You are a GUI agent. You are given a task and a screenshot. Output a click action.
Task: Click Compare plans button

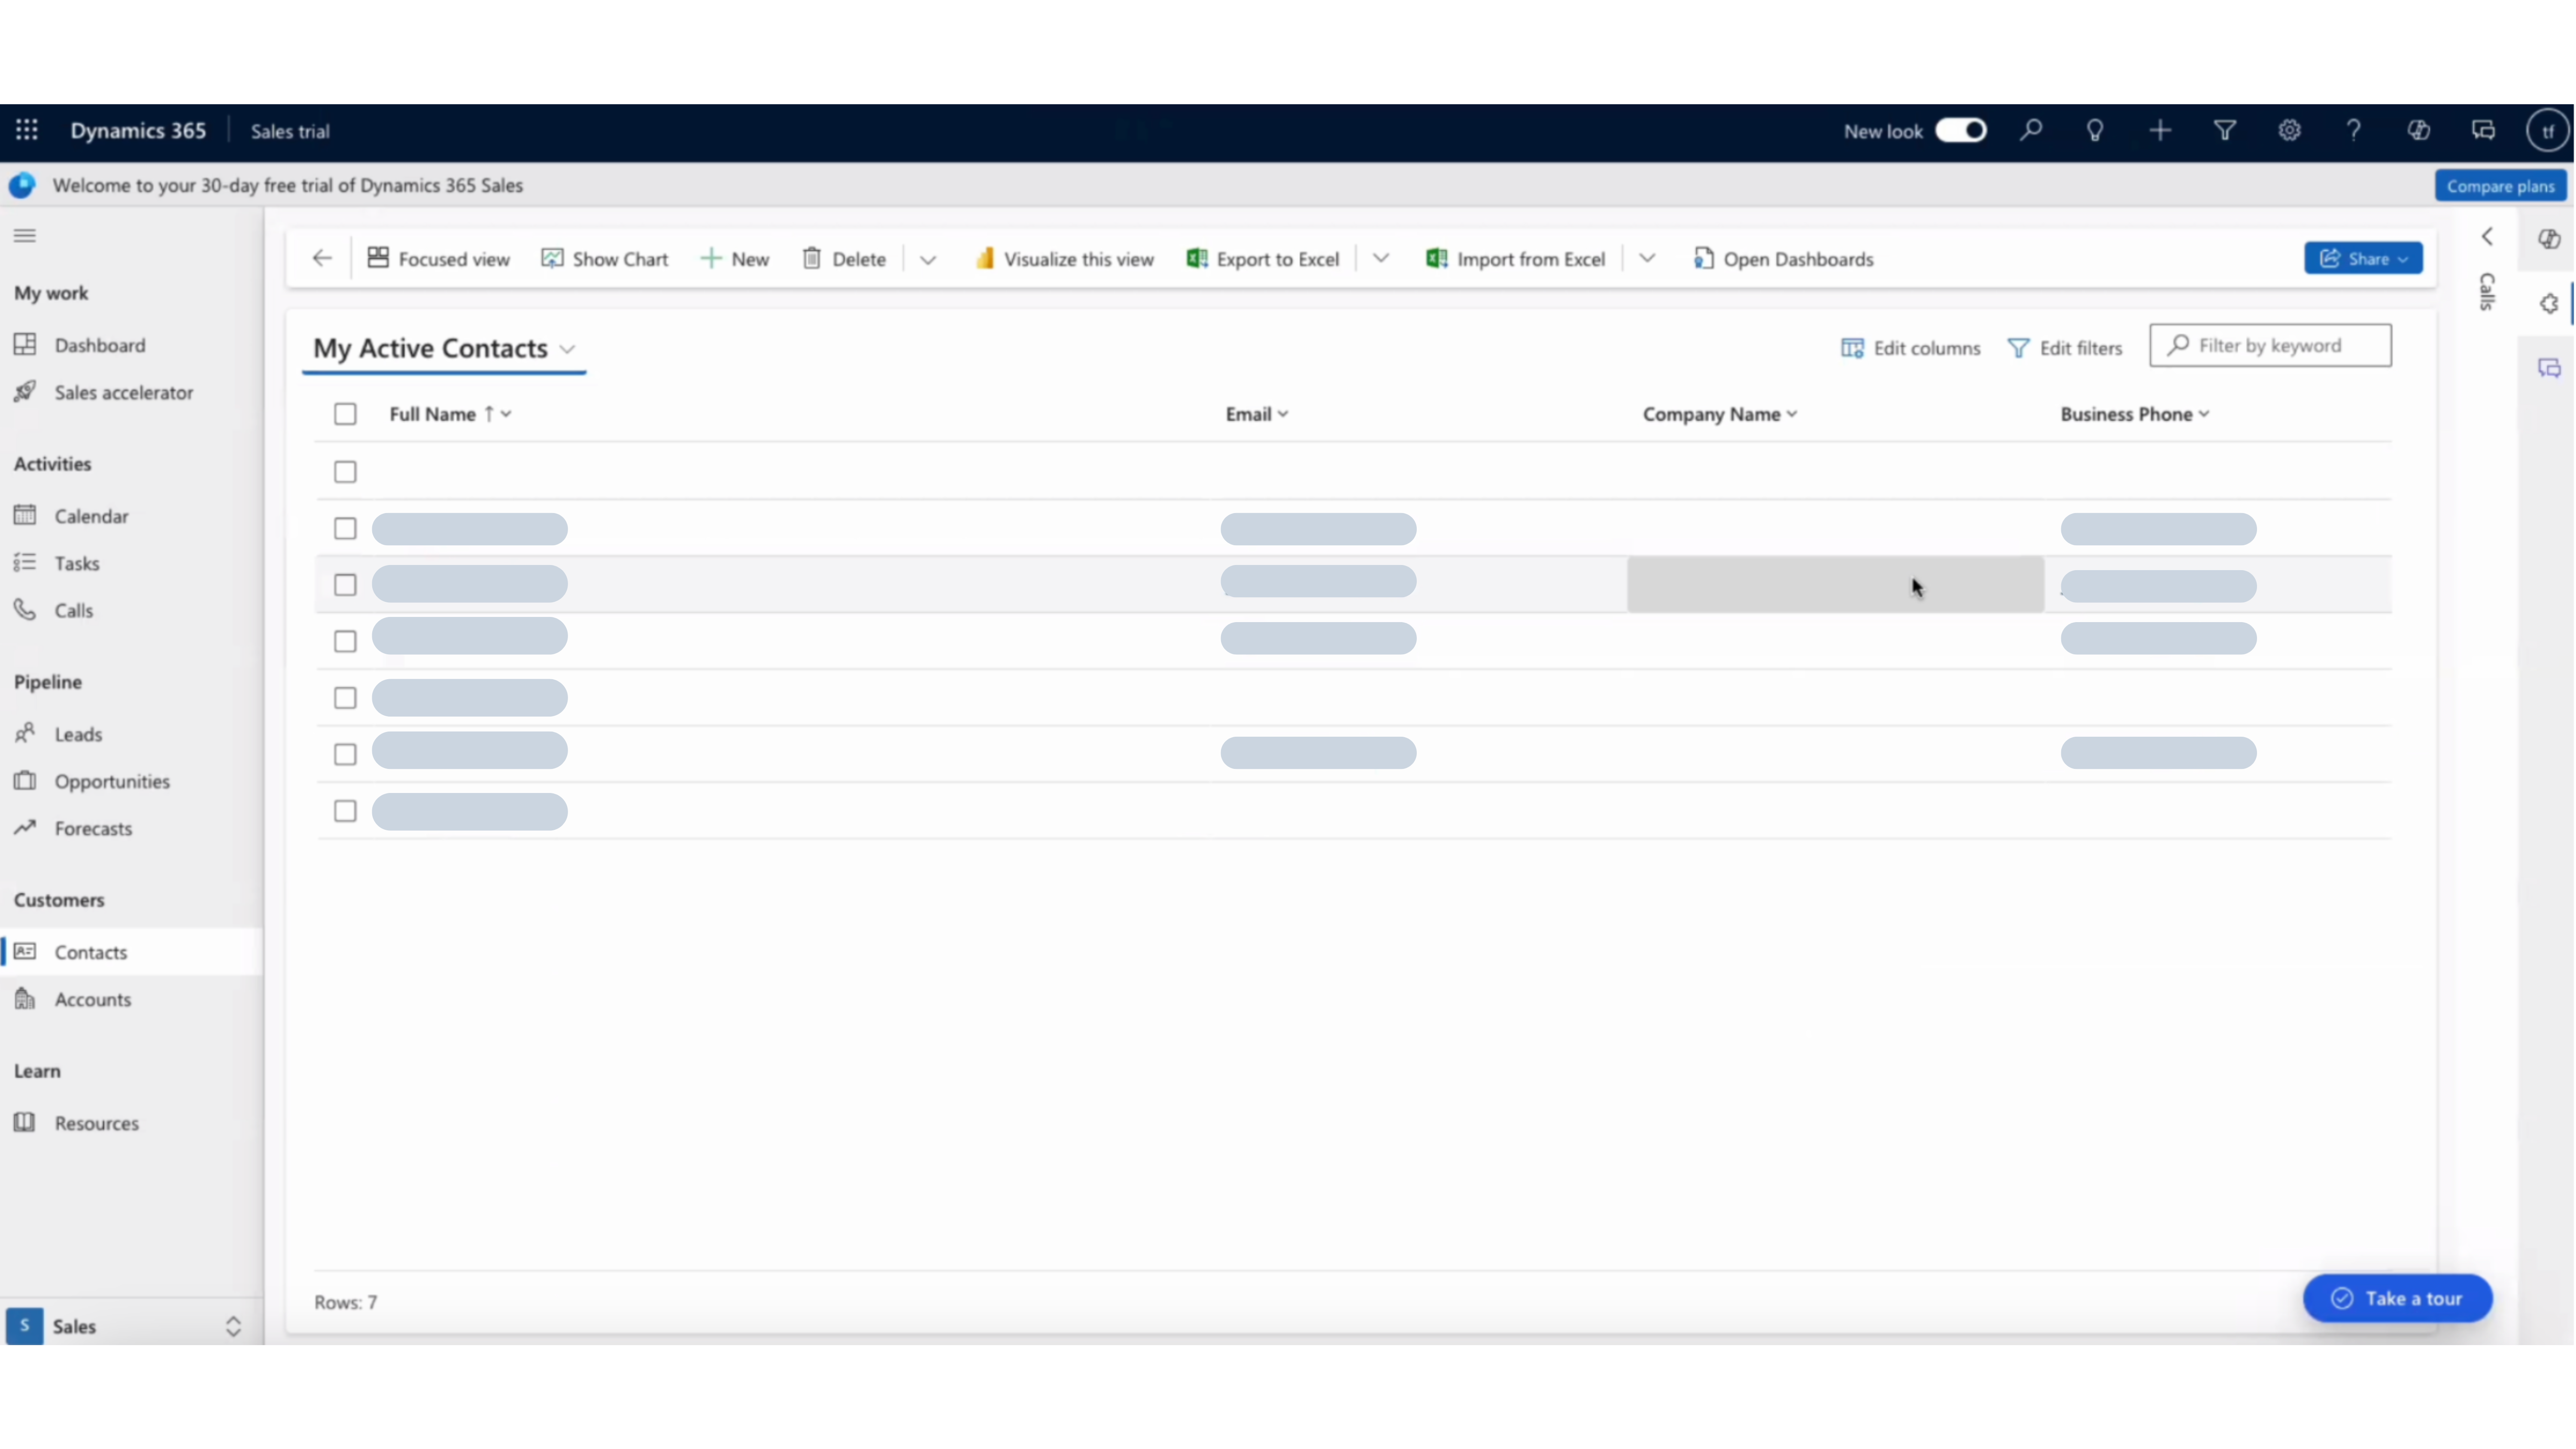point(2500,186)
